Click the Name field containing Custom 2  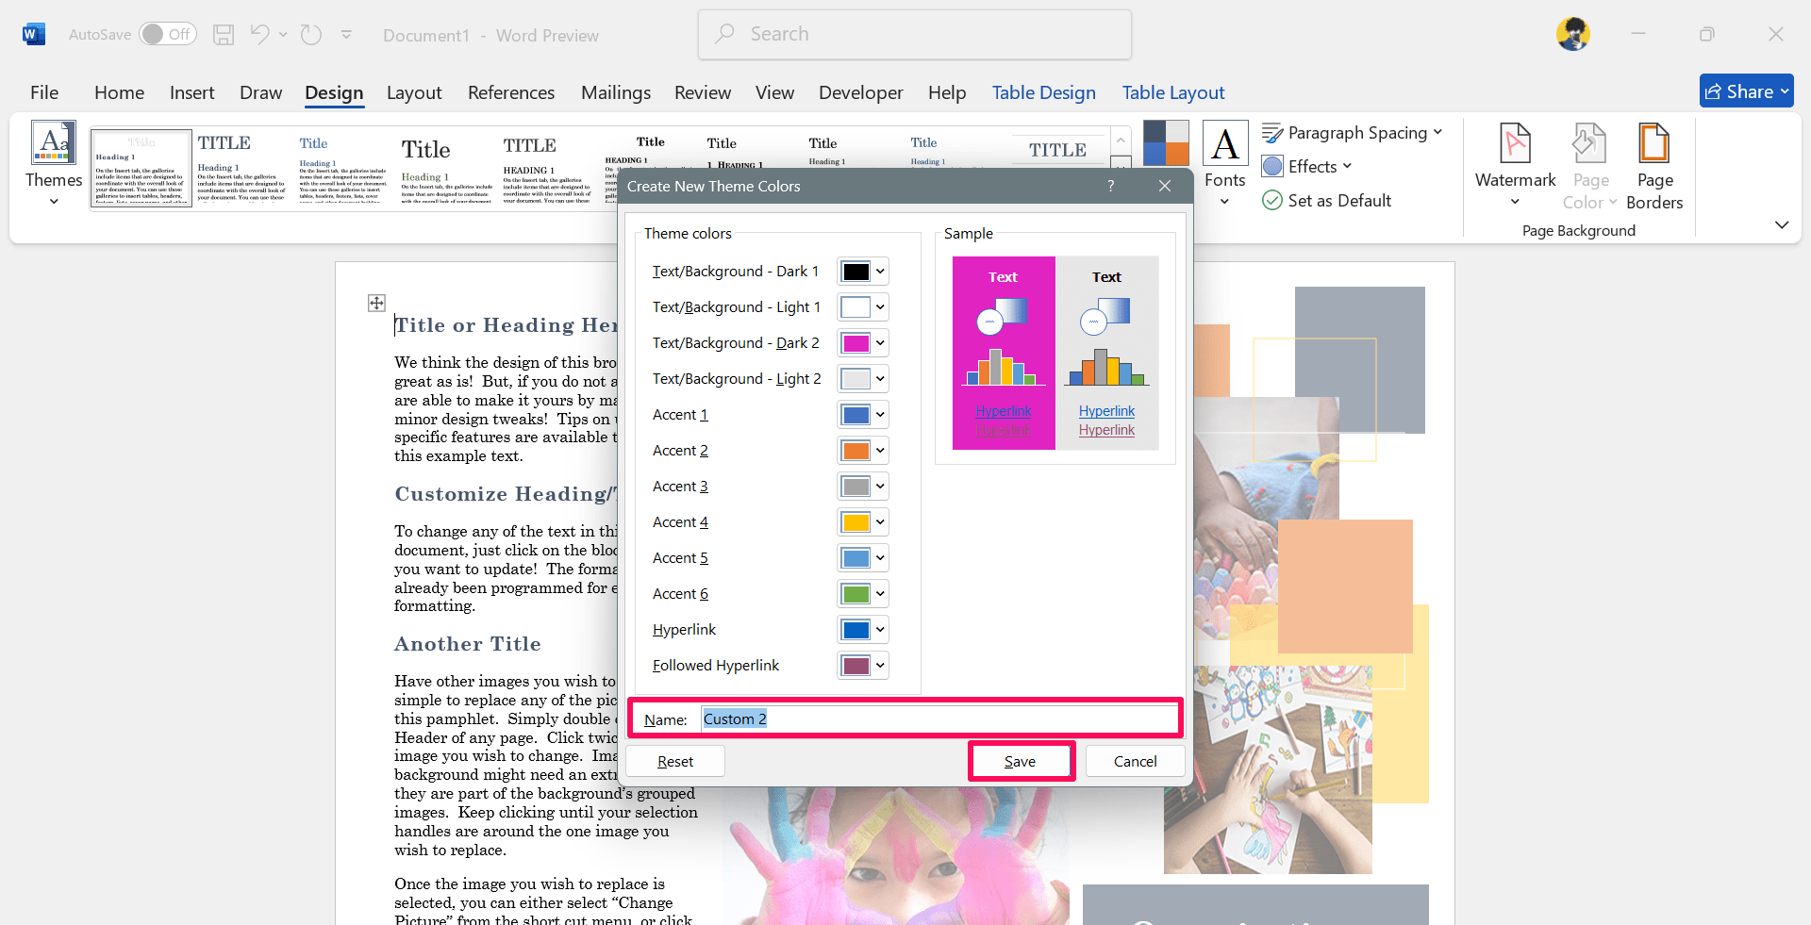point(939,719)
